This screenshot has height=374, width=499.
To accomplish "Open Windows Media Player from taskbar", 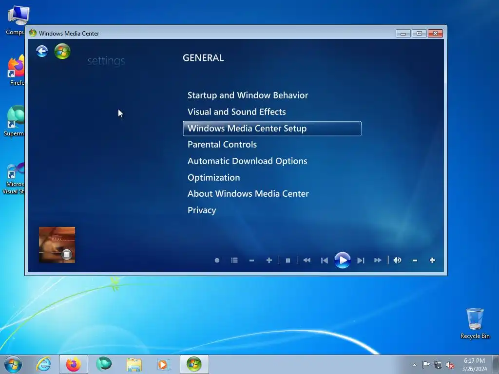I will tap(164, 364).
